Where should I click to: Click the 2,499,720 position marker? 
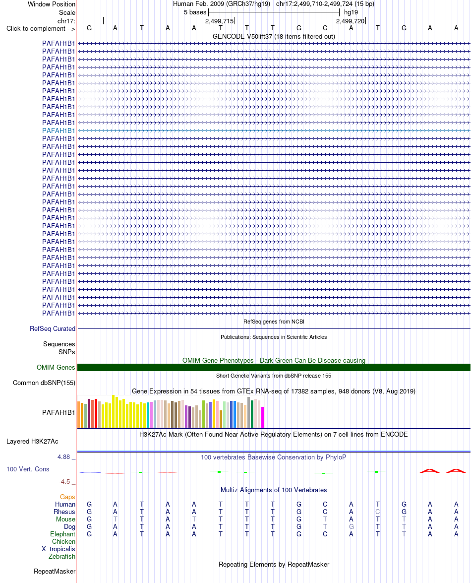[351, 21]
